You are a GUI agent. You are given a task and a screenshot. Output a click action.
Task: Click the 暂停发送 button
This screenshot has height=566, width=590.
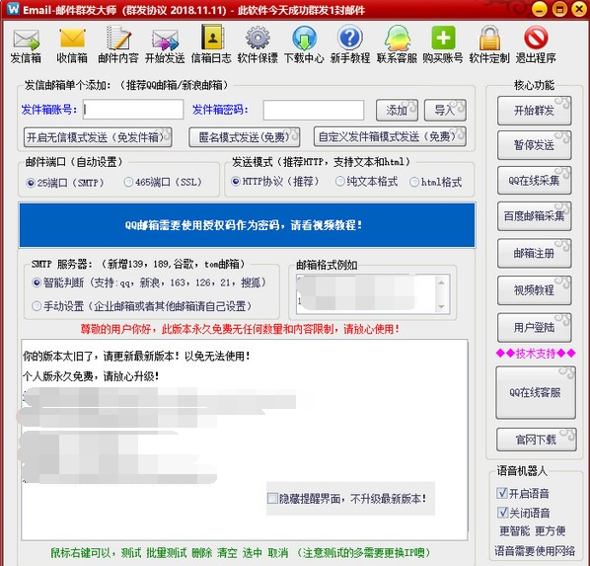pos(535,145)
